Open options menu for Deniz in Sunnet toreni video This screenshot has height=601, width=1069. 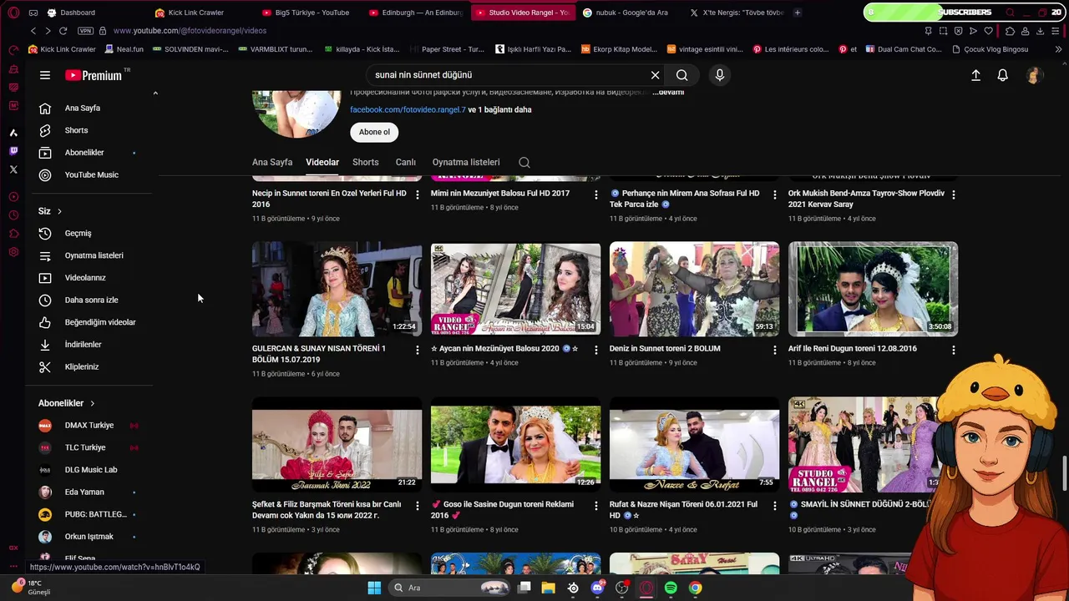coord(775,350)
